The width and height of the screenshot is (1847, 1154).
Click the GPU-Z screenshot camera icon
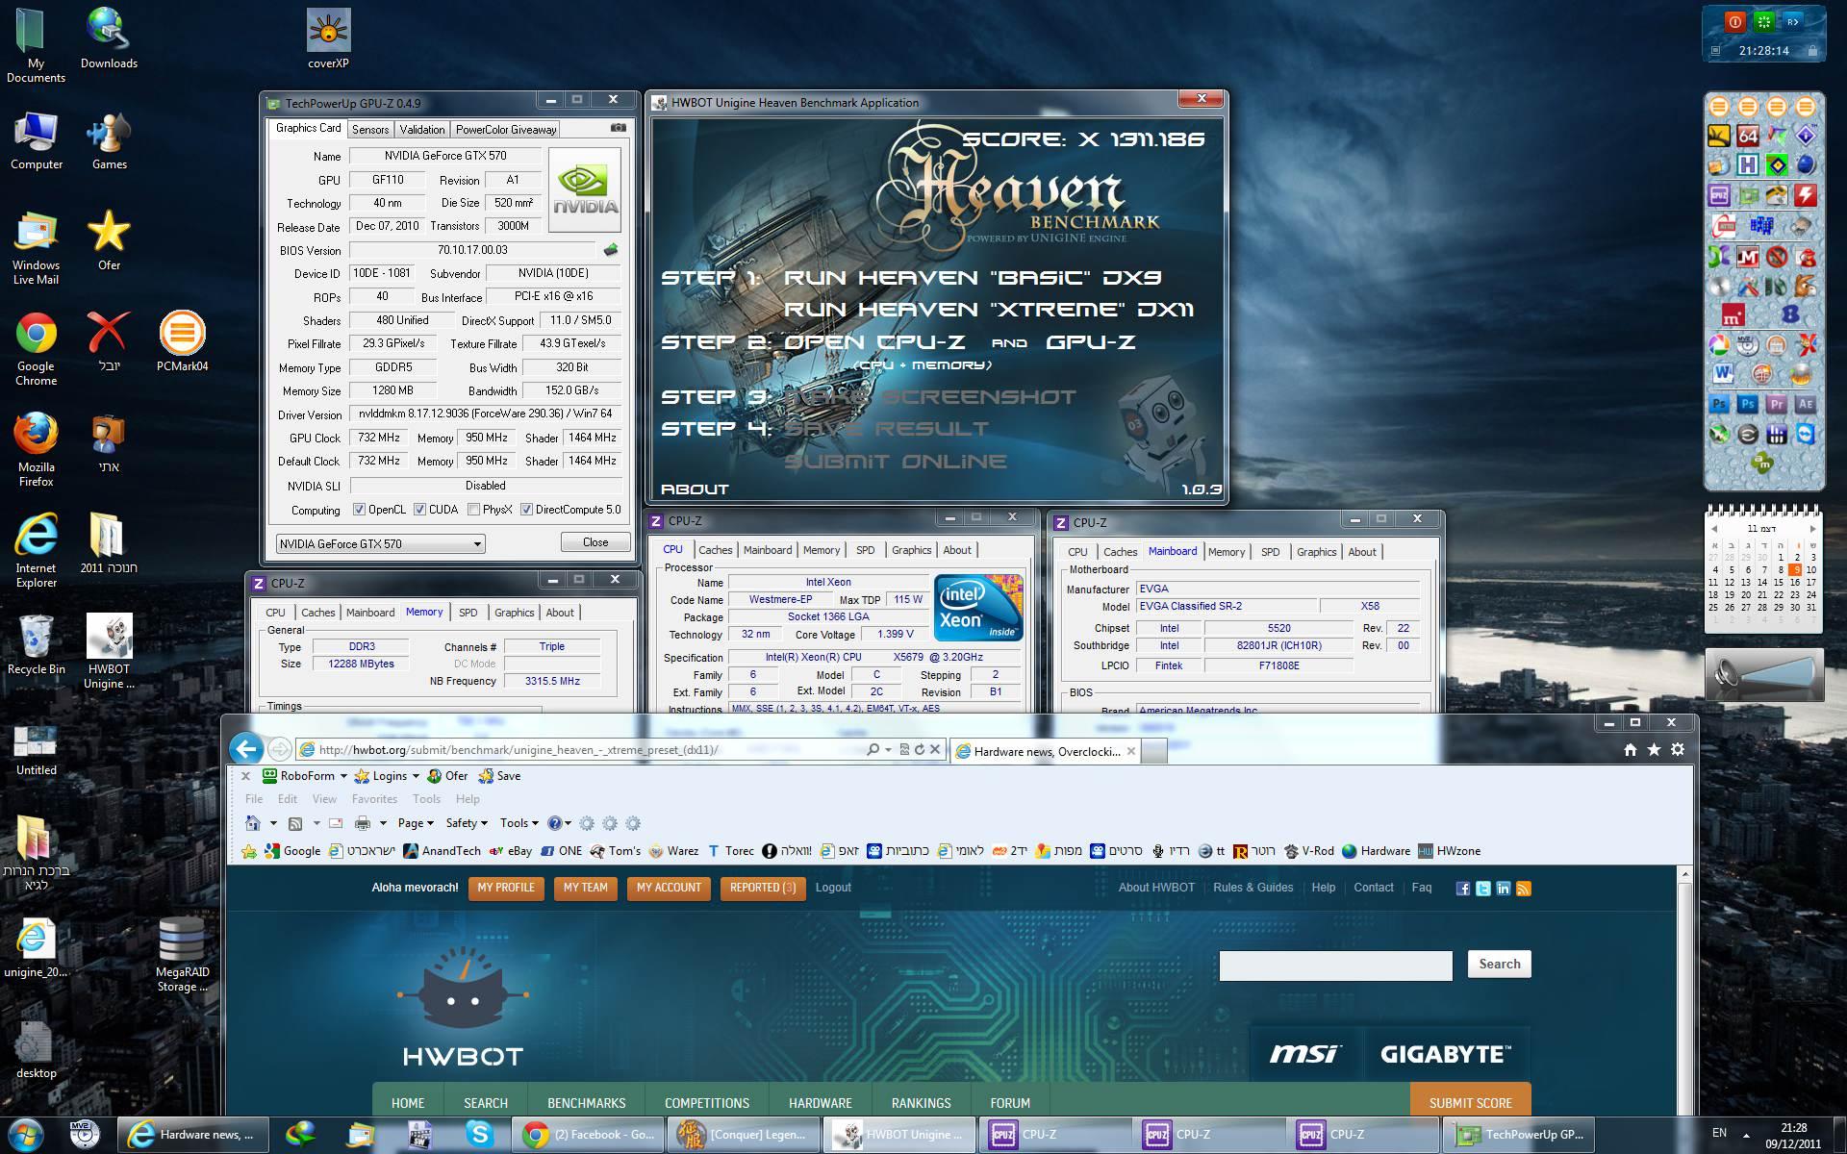pos(618,128)
